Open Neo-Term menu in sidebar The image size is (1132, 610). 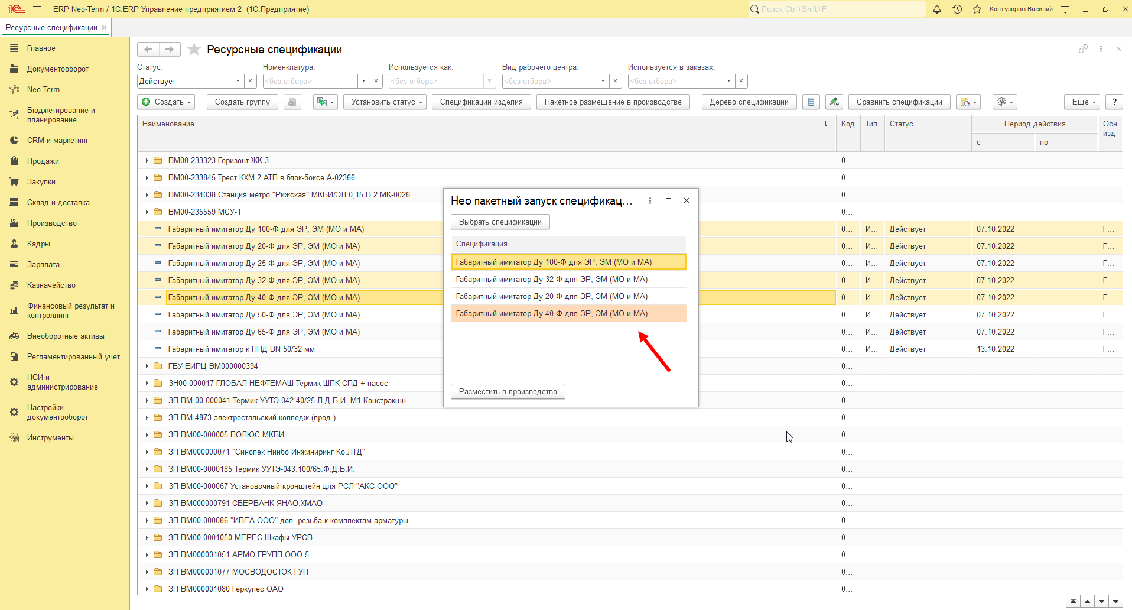point(43,89)
